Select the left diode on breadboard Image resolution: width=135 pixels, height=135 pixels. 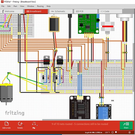click(43, 77)
